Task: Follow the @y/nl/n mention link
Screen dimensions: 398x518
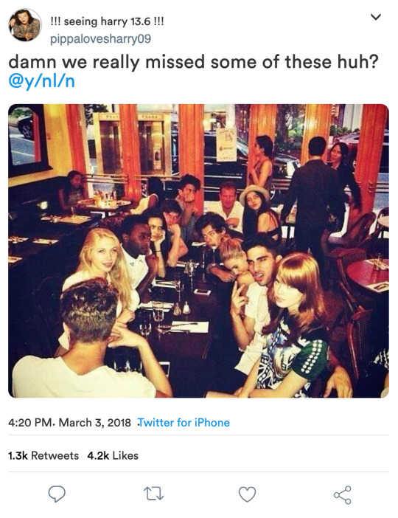Action: coord(41,81)
